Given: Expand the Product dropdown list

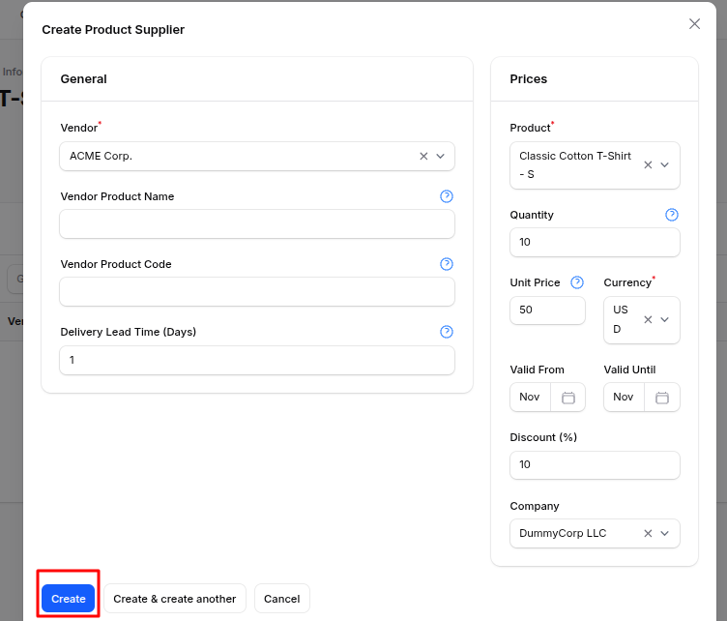Looking at the screenshot, I should point(665,165).
